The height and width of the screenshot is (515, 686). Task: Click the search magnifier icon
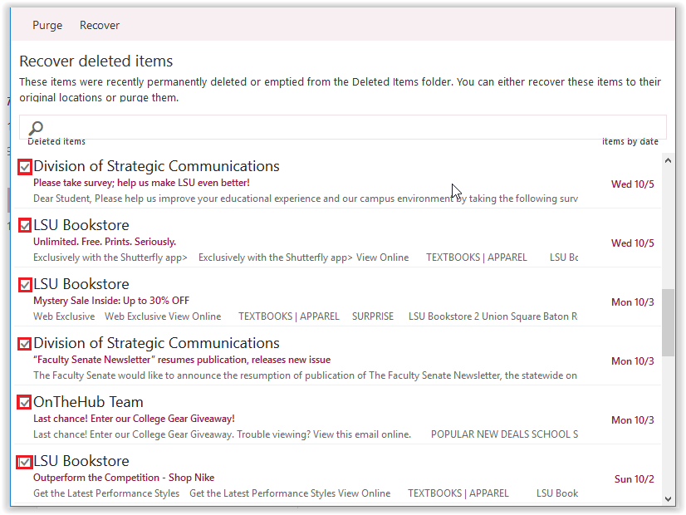point(36,128)
